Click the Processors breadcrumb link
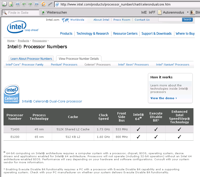The image size is (200, 177). tap(39, 41)
